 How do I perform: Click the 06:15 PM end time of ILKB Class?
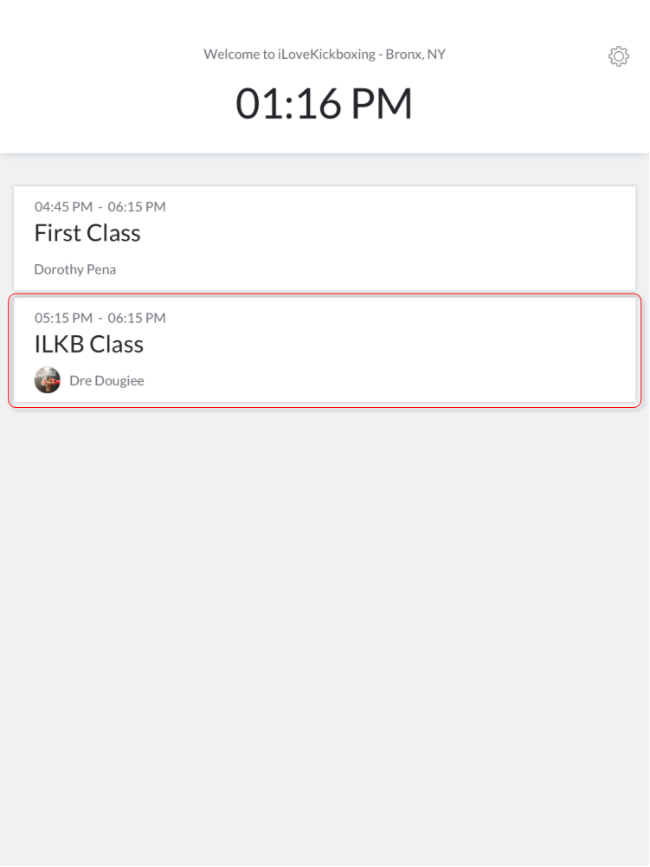coord(137,318)
